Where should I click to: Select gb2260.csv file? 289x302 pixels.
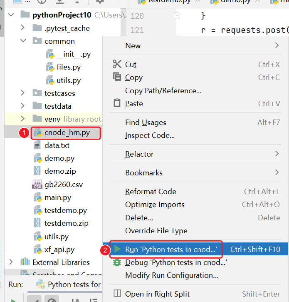pyautogui.click(x=64, y=184)
